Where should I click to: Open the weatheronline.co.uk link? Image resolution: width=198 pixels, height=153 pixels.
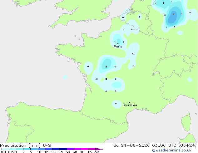172,151
